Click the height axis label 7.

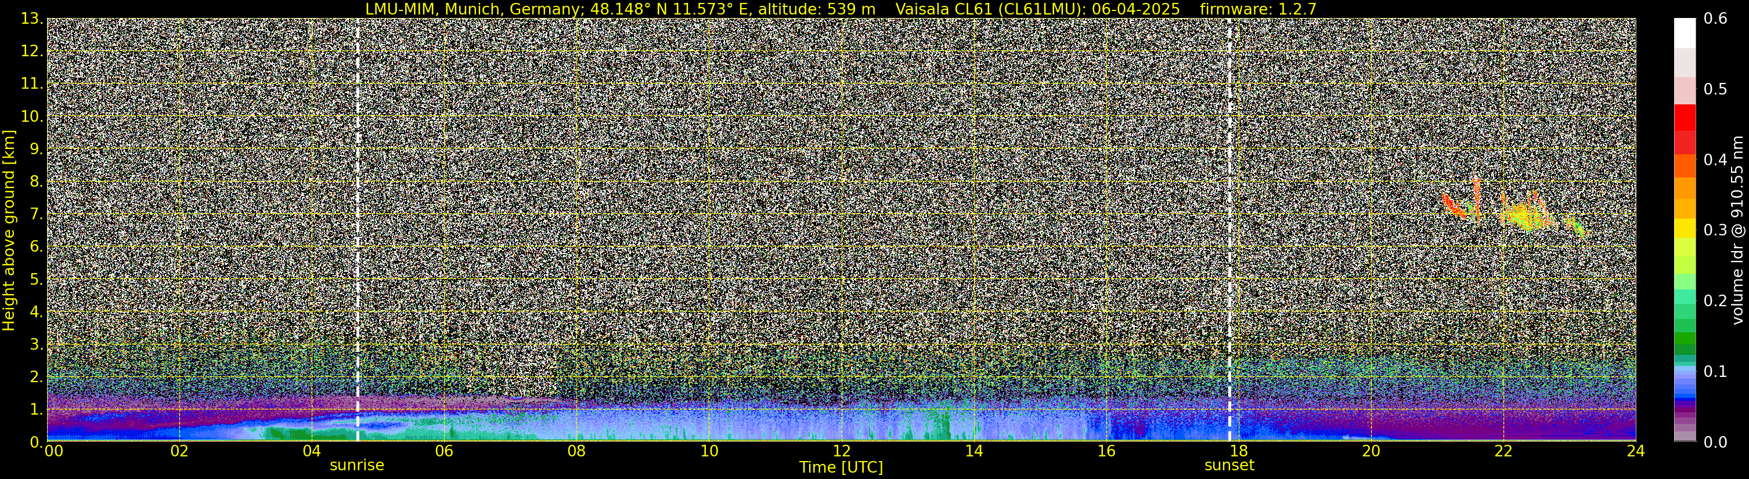[37, 214]
